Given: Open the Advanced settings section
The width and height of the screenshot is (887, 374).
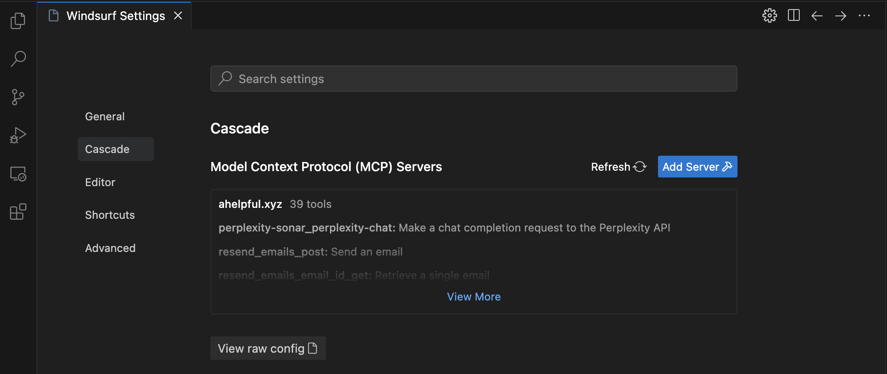Looking at the screenshot, I should (x=110, y=248).
